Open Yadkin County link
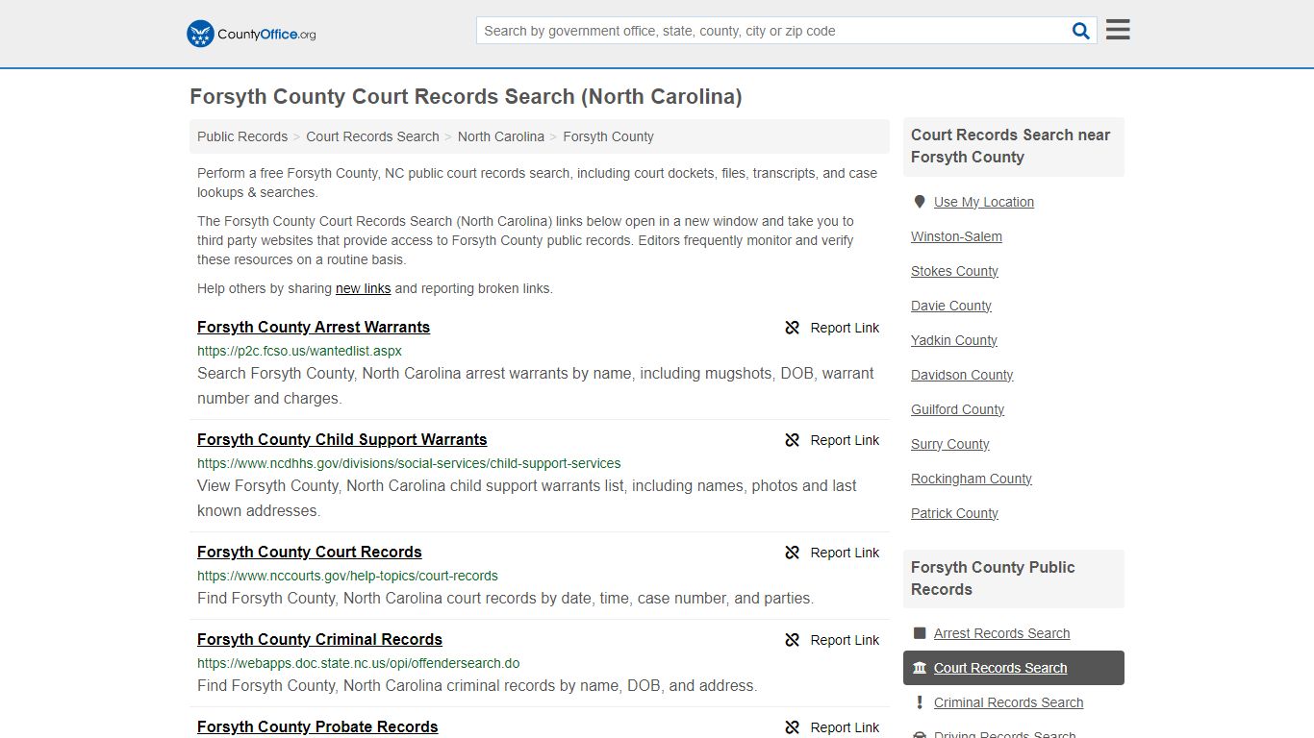 pos(954,340)
